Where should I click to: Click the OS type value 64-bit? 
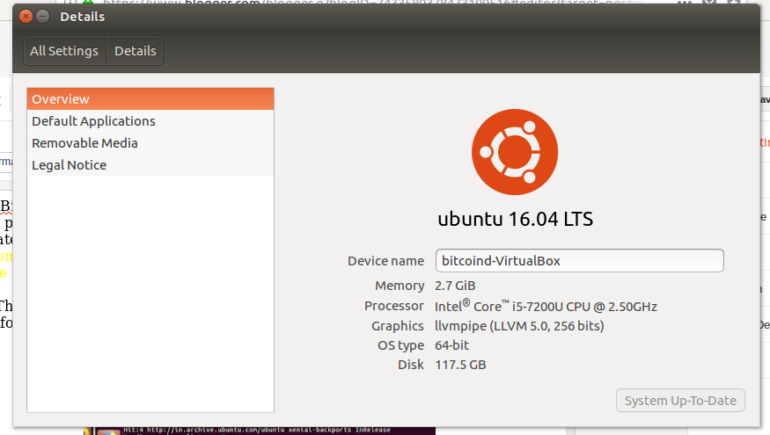[x=451, y=345]
